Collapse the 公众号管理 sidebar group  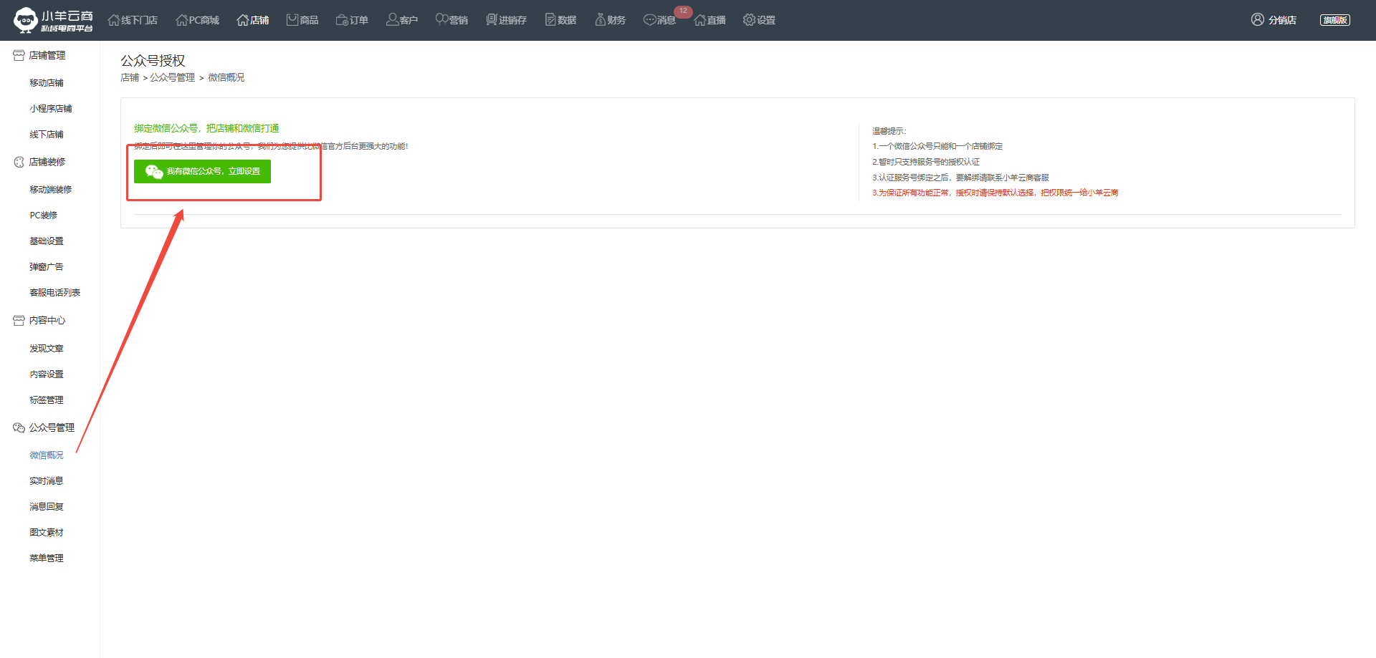click(x=51, y=427)
